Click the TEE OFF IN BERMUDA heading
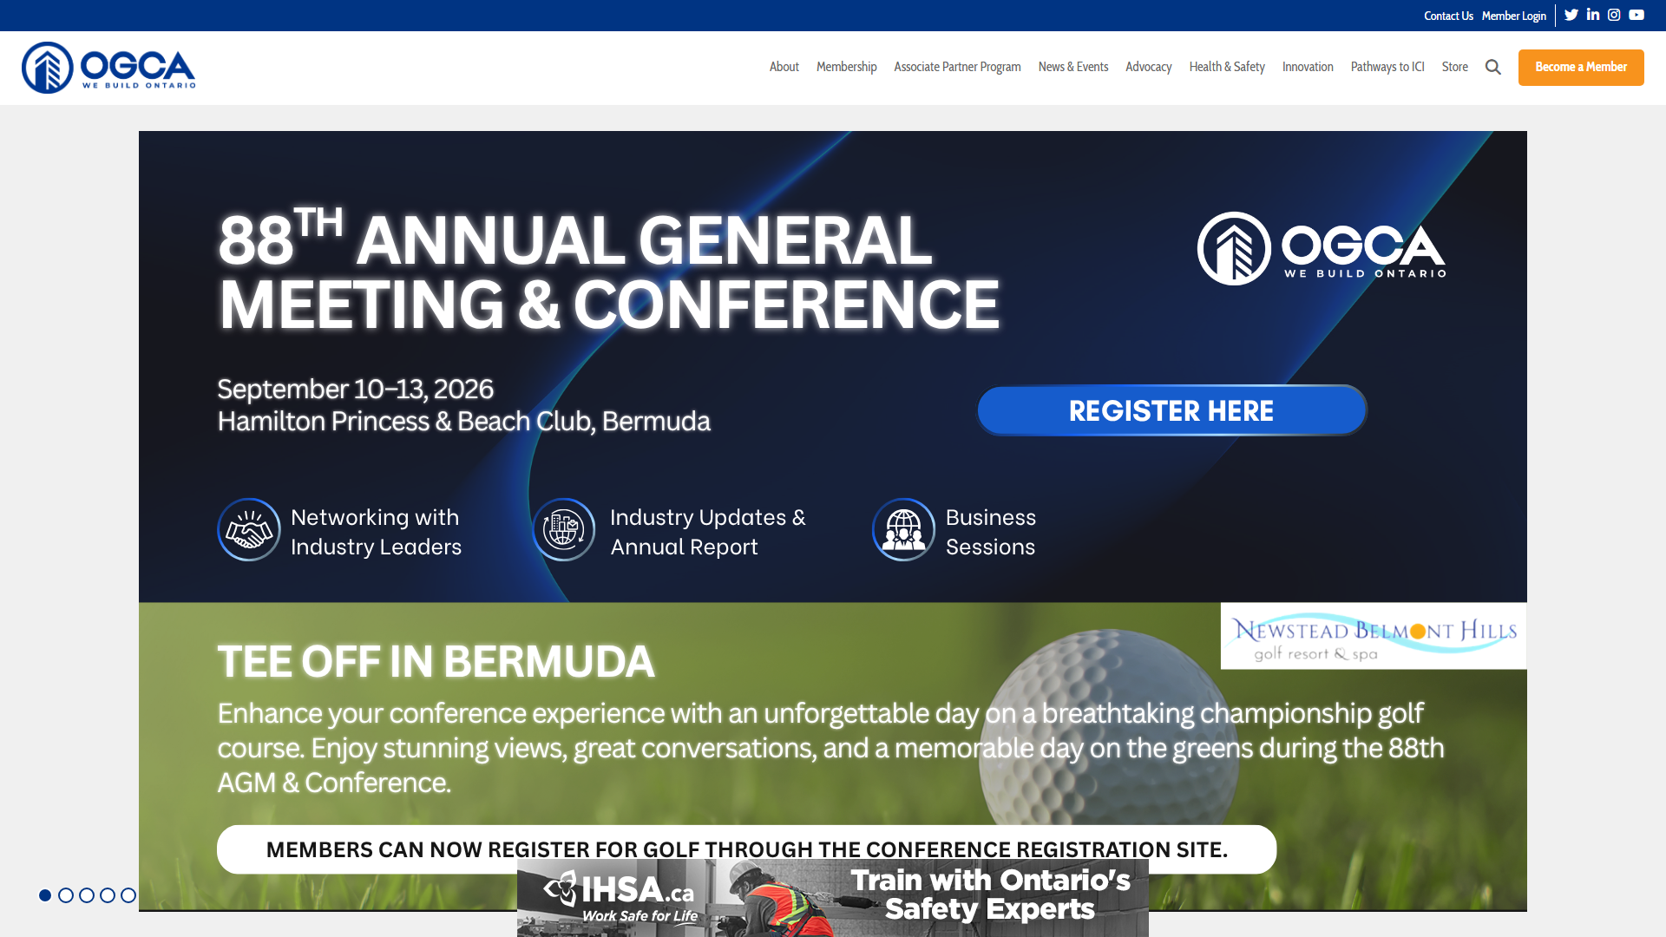This screenshot has width=1666, height=937. click(436, 662)
